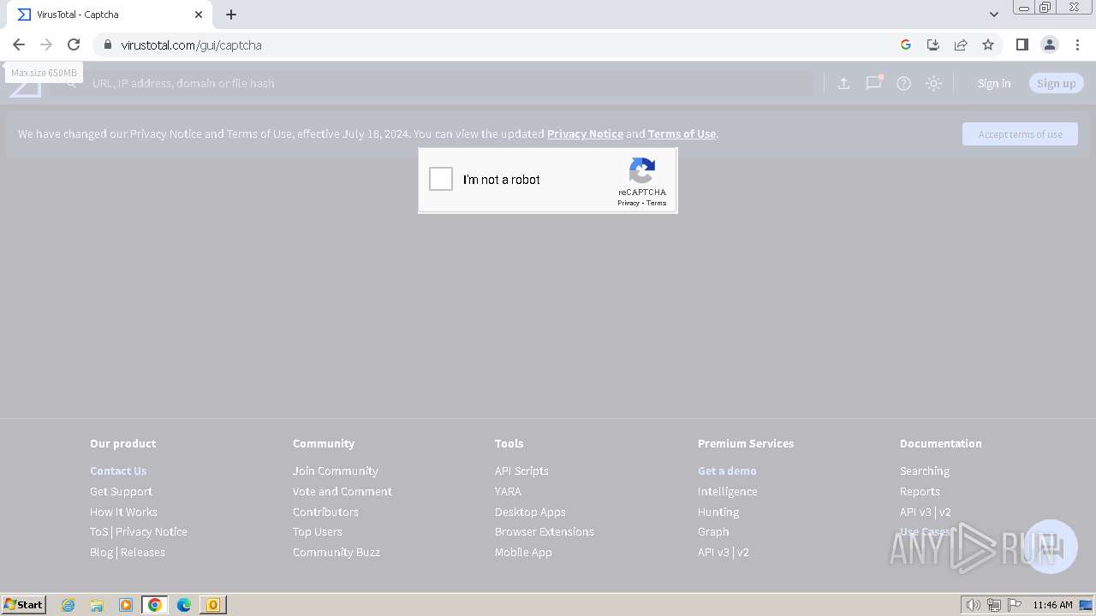1096x616 pixels.
Task: Open the Privacy Notice link in banner
Action: pos(585,133)
